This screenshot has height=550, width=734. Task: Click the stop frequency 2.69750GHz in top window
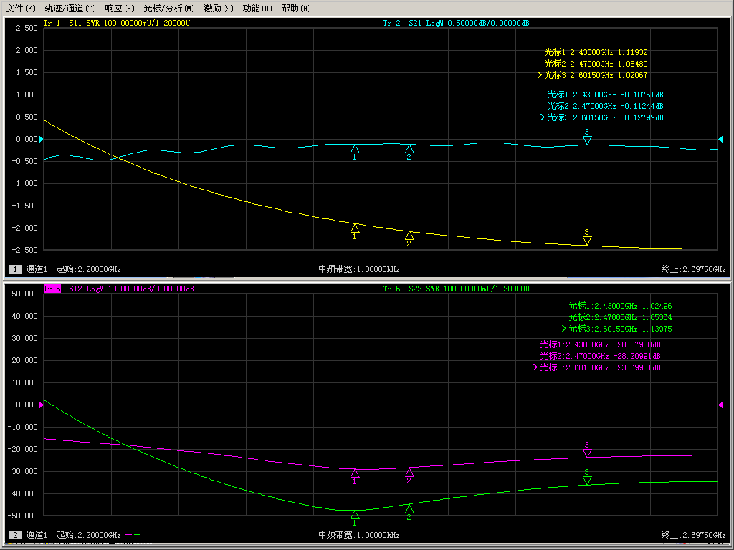click(x=693, y=269)
